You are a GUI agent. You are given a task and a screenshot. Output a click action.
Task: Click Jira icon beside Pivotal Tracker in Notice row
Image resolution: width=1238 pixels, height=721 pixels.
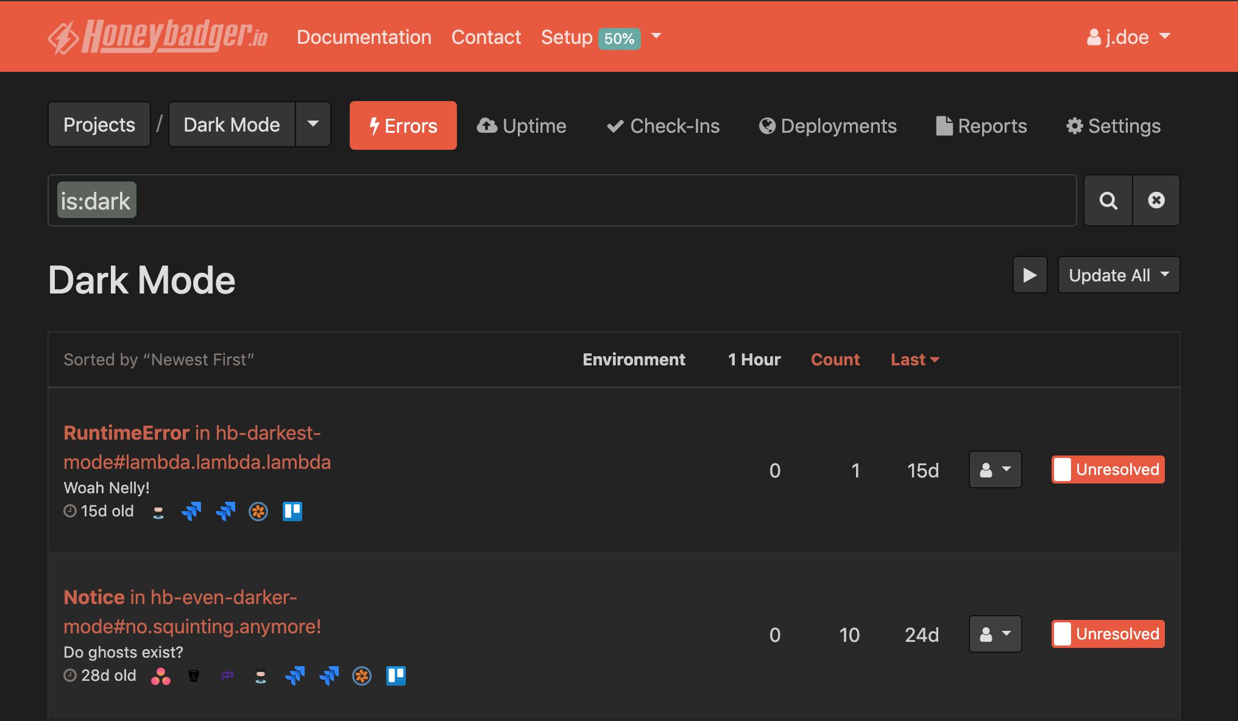(329, 676)
